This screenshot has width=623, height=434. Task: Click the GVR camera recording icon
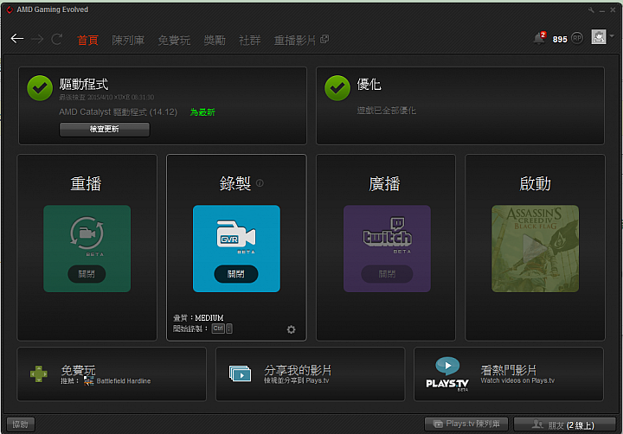pos(236,234)
